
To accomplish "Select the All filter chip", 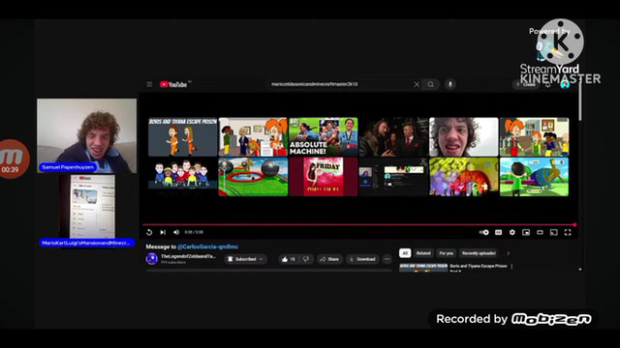I will coord(405,253).
